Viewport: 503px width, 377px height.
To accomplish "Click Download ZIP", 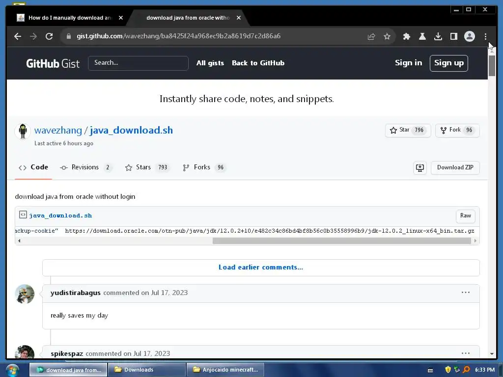I will pos(455,168).
